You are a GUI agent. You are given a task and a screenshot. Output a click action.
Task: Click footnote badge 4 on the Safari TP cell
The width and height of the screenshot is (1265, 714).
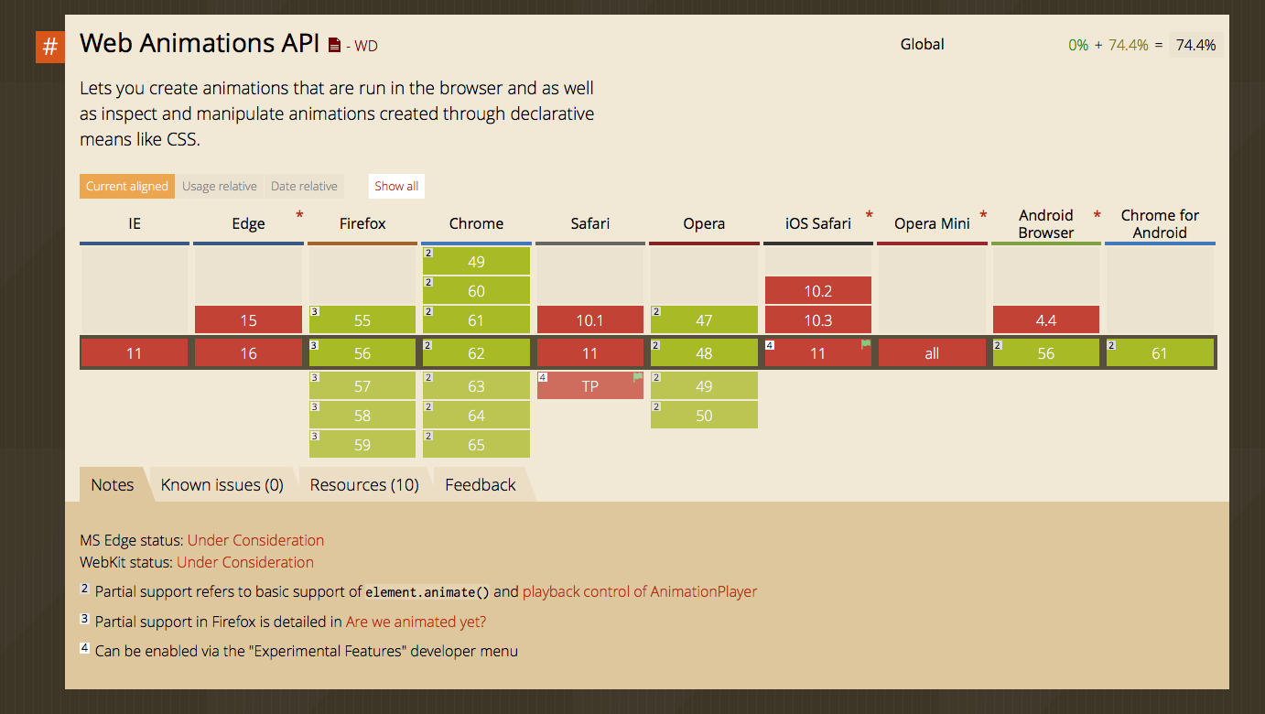point(542,376)
